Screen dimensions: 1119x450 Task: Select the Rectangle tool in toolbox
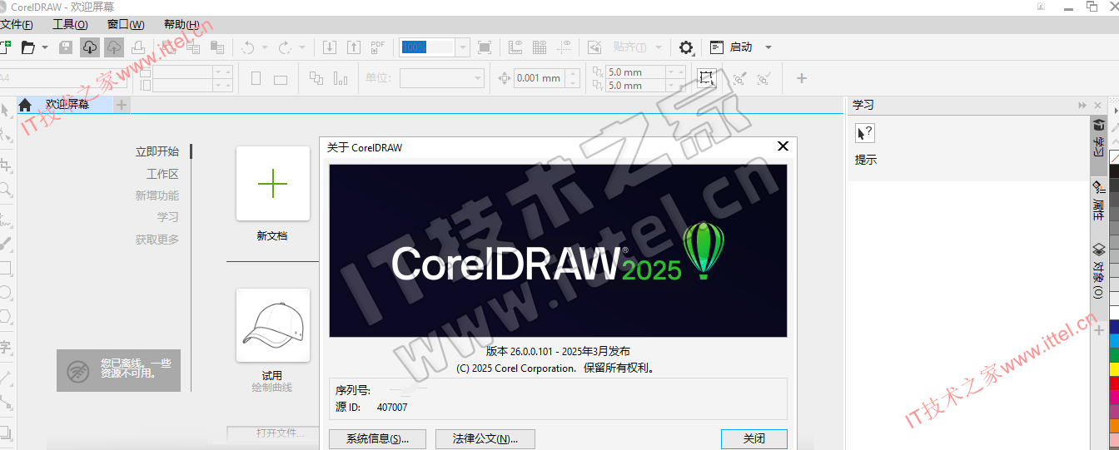tap(5, 268)
